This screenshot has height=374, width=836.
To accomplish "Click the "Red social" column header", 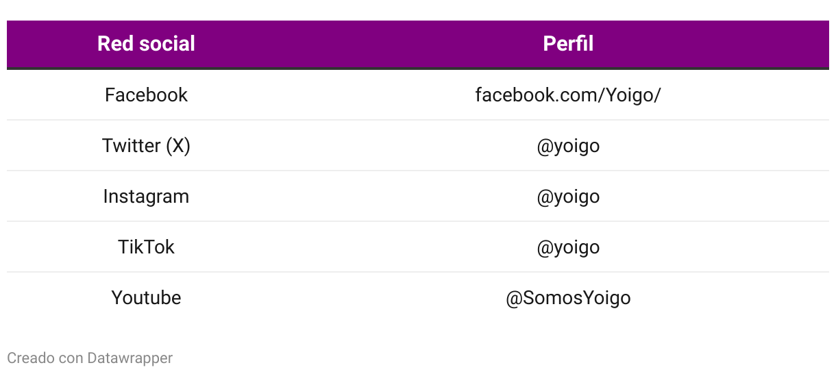I will (x=146, y=44).
